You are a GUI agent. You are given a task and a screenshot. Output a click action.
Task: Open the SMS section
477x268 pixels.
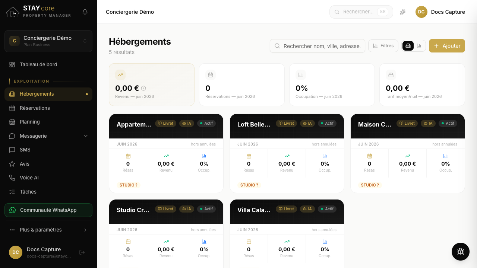click(48, 150)
